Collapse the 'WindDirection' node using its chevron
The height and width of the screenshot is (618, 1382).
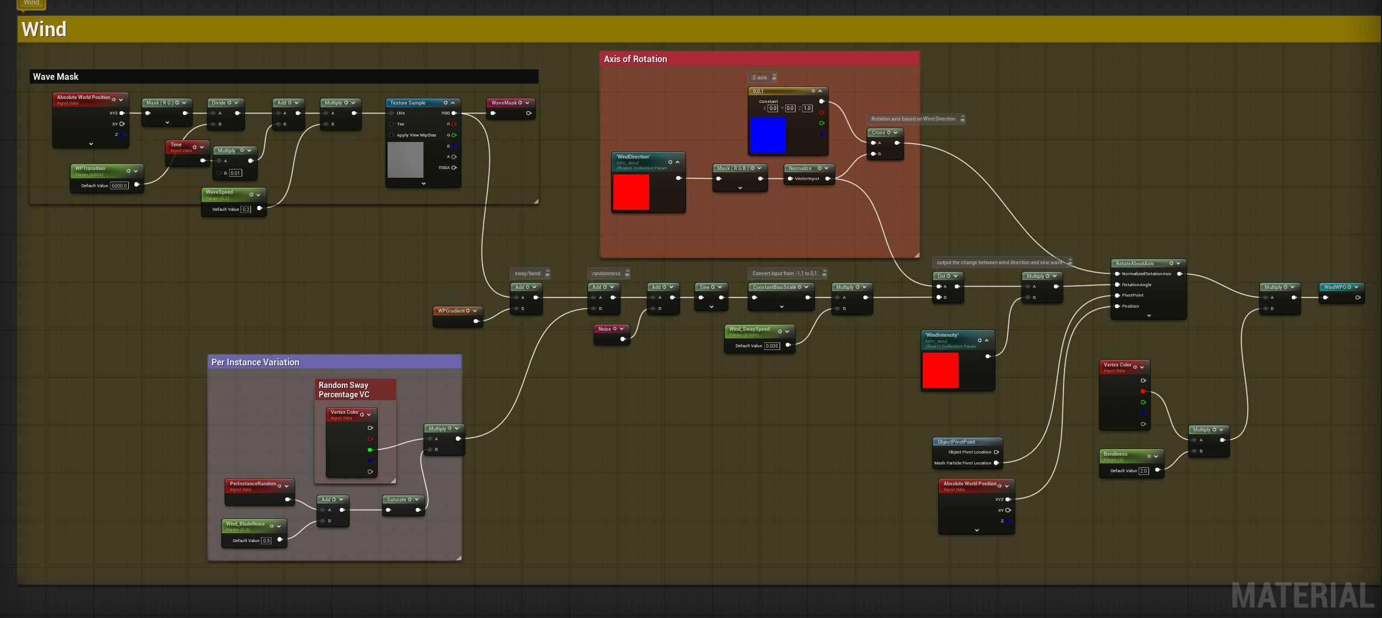point(678,162)
